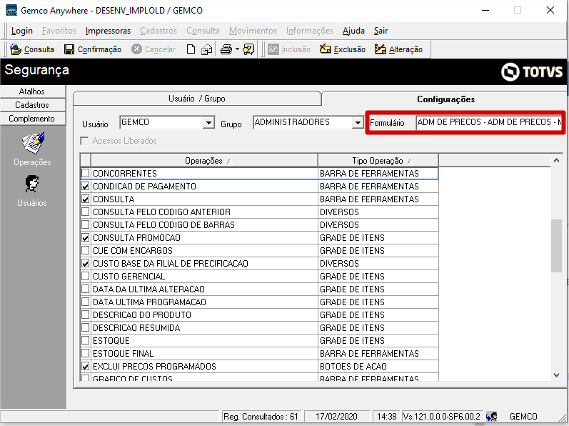Click the new blank page icon
Image resolution: width=569 pixels, height=426 pixels.
[191, 49]
